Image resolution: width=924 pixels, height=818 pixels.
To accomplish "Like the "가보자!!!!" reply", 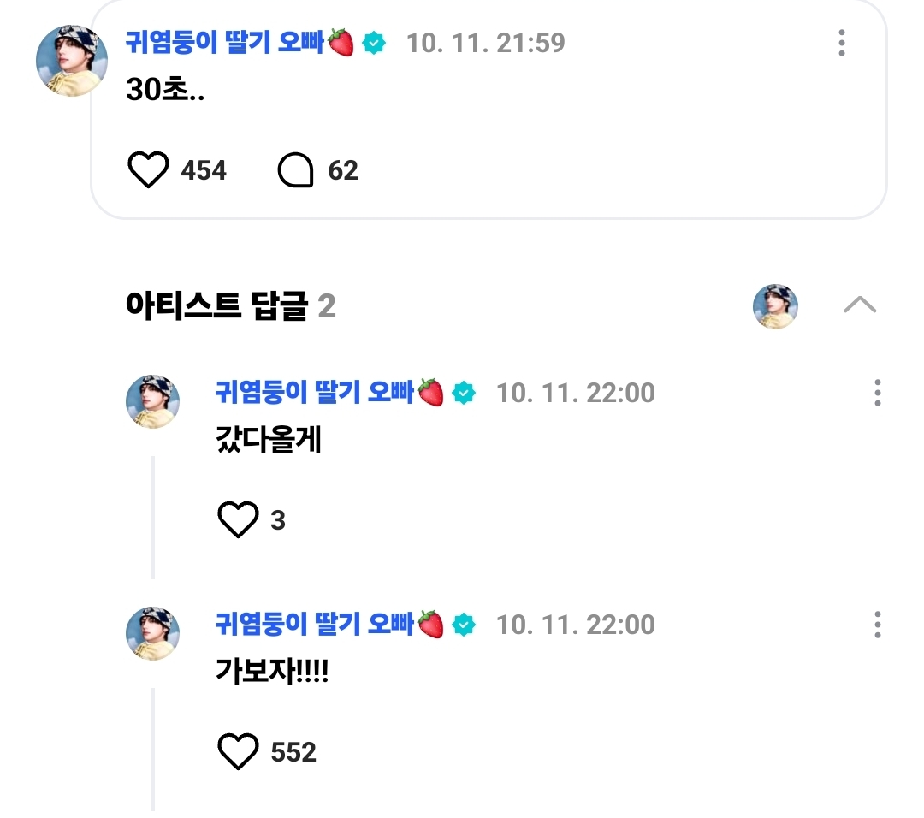I will pyautogui.click(x=238, y=752).
